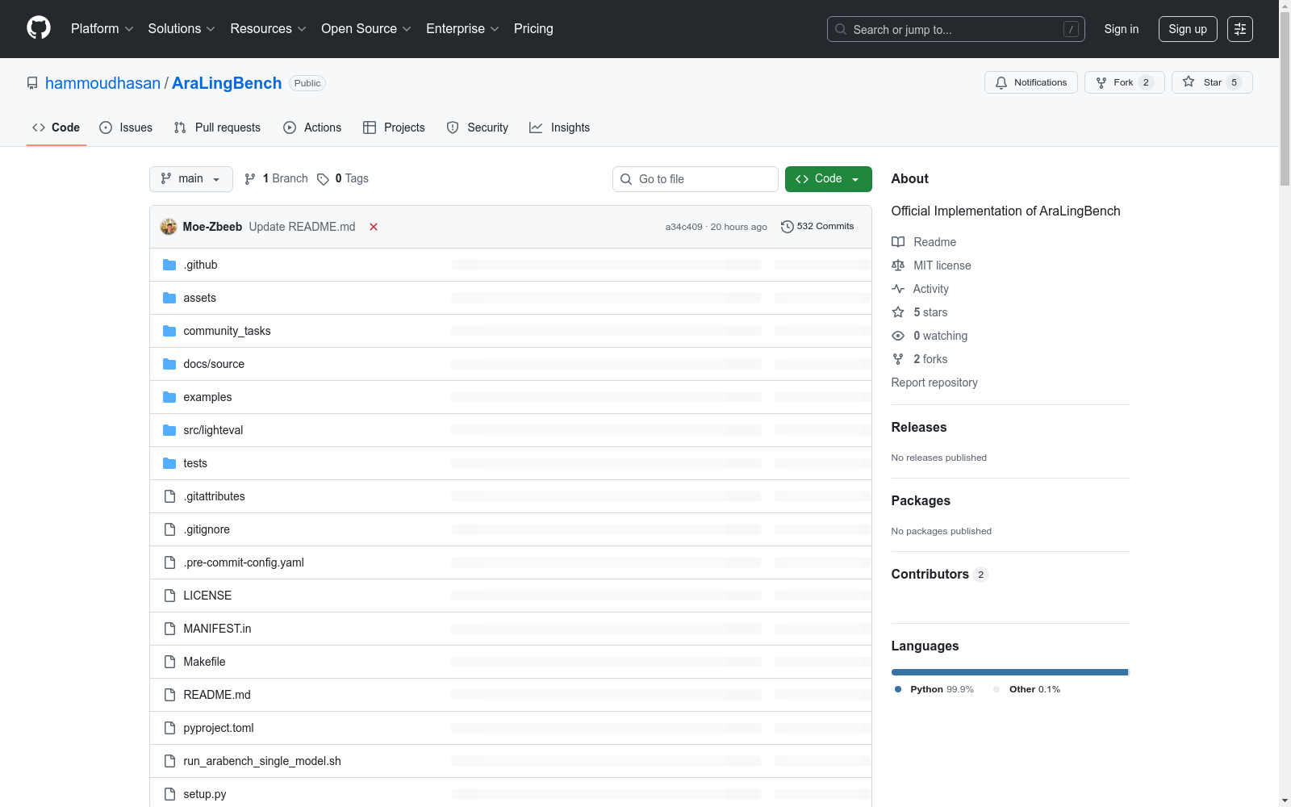
Task: Open the assets folder
Action: [x=199, y=298]
